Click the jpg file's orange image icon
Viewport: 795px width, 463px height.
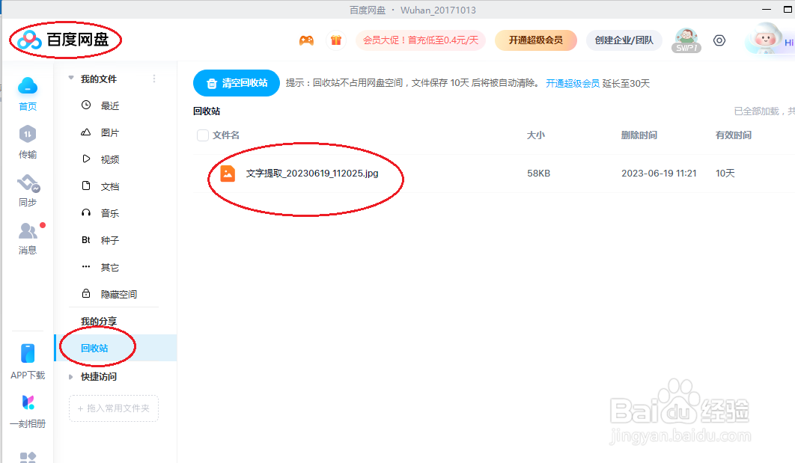click(x=228, y=174)
